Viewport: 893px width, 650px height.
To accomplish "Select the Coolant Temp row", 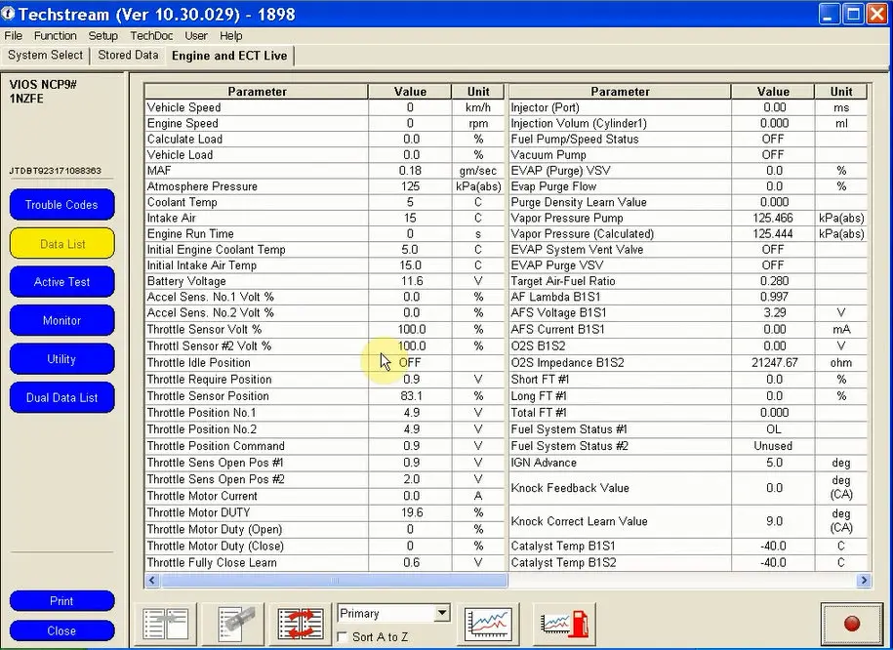I will 325,202.
